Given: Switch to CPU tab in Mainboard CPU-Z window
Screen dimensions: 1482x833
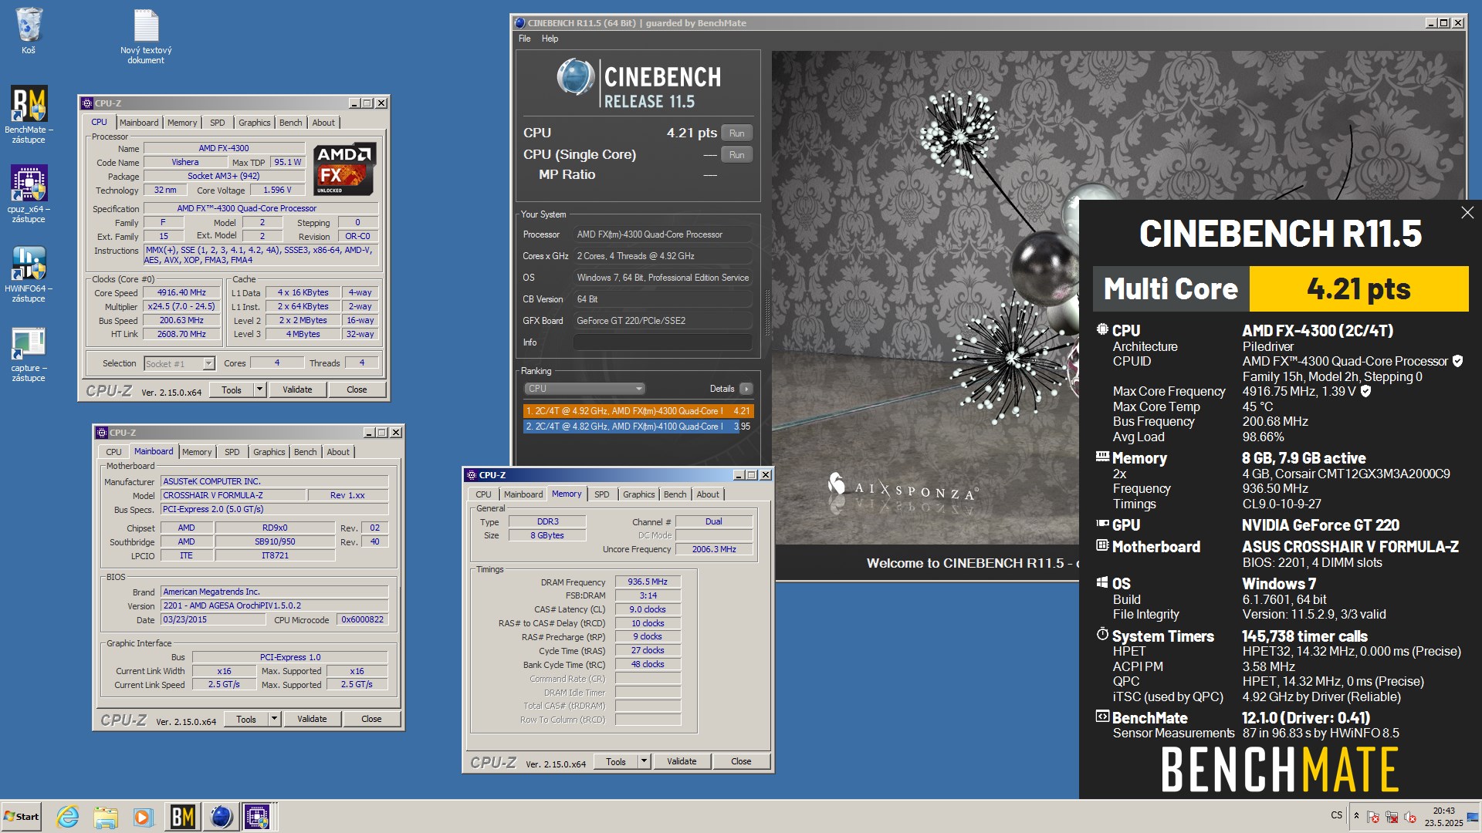Looking at the screenshot, I should tap(113, 452).
